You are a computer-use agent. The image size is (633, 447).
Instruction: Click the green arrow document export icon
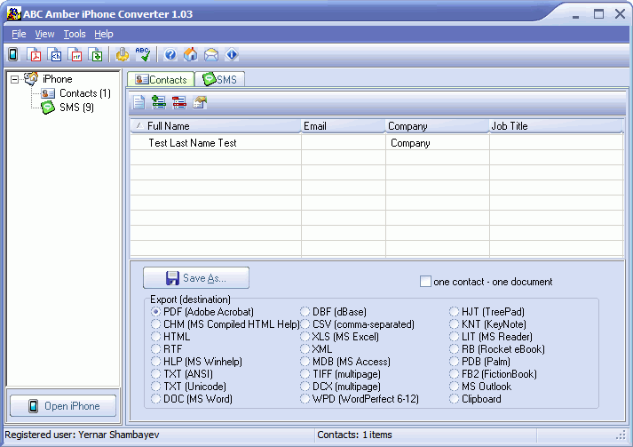click(95, 54)
